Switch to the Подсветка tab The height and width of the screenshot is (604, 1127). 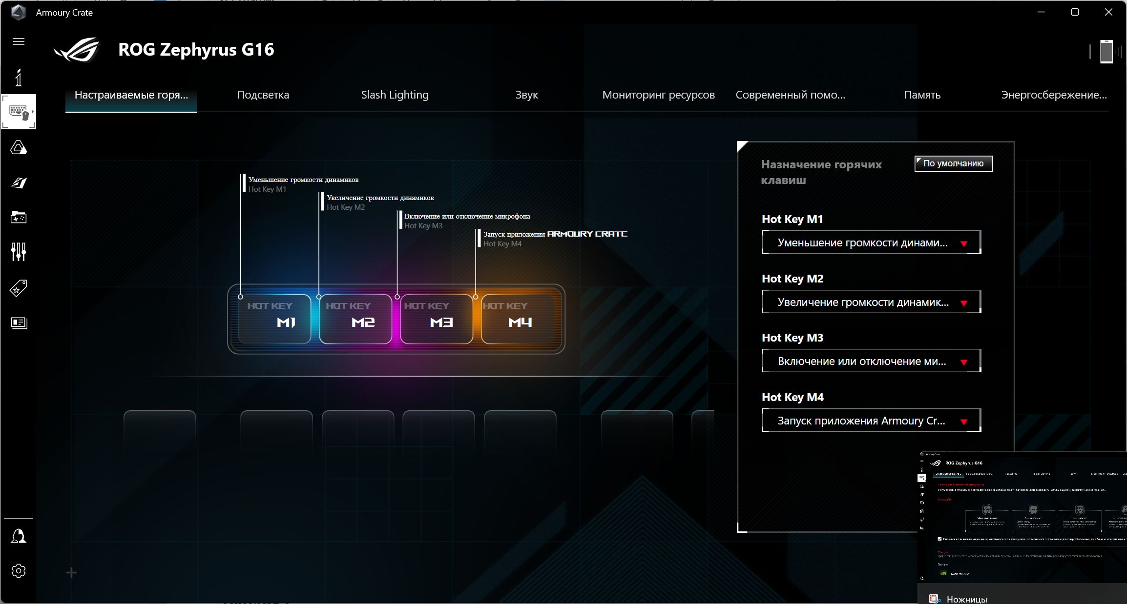(263, 95)
